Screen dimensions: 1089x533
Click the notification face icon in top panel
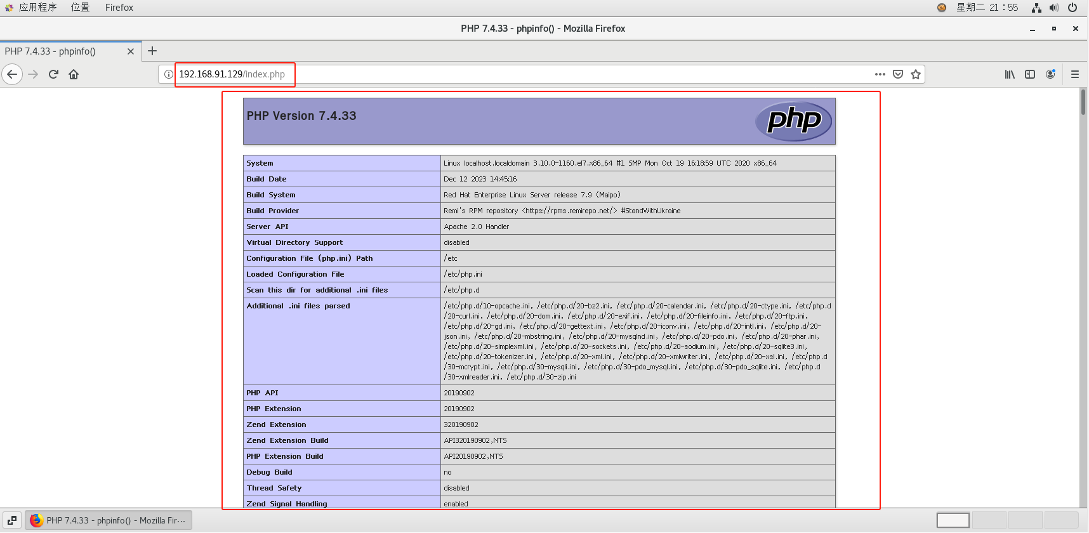tap(942, 8)
